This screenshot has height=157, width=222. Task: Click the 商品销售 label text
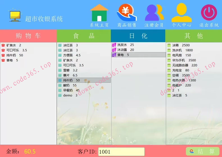pyautogui.click(x=127, y=25)
